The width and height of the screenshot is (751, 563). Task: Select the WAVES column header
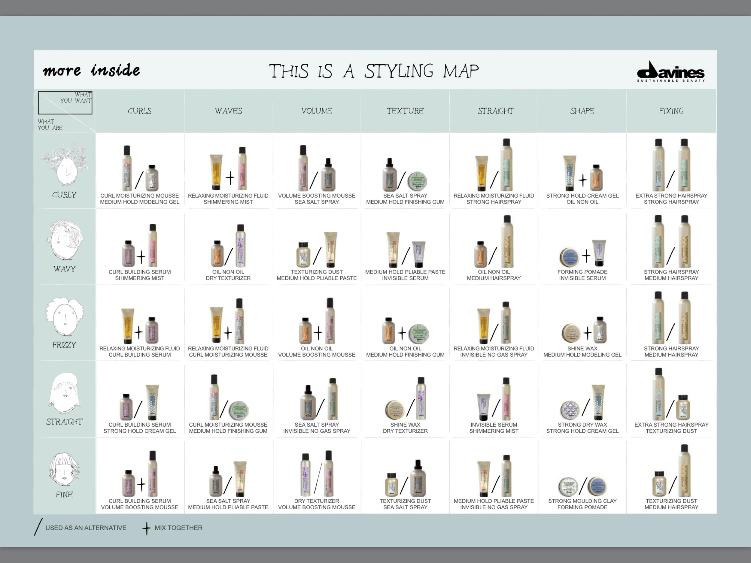228,111
